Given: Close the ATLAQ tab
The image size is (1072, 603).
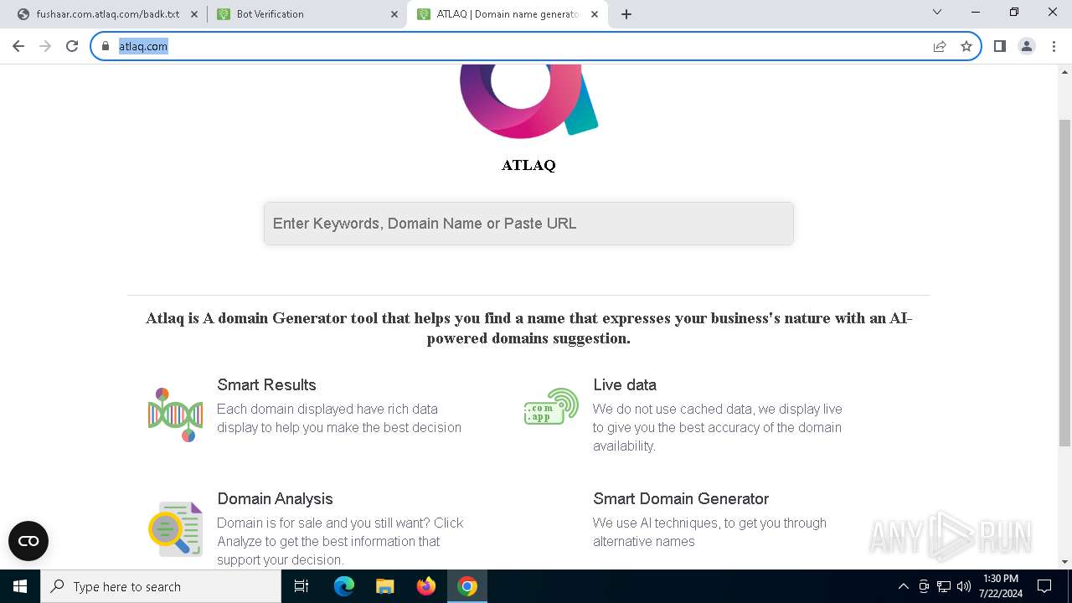Looking at the screenshot, I should click(595, 14).
